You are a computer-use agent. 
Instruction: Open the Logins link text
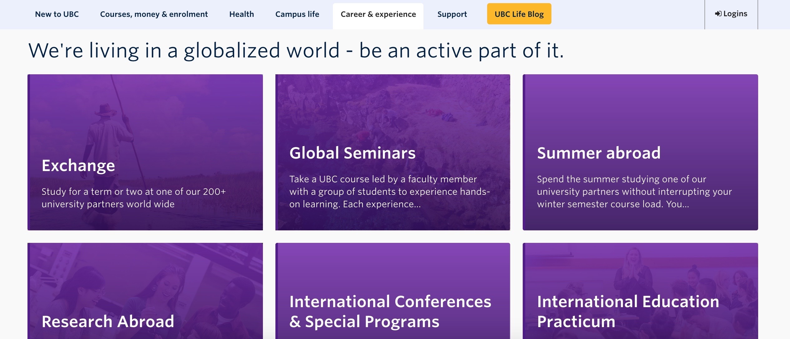click(x=735, y=14)
